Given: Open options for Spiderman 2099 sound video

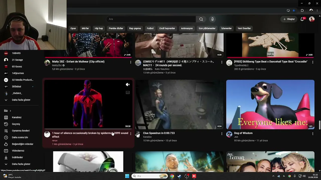Looking at the screenshot, I should (131, 134).
